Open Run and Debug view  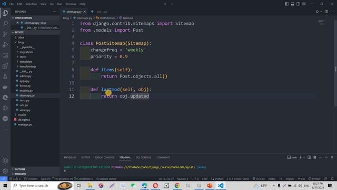point(5,44)
